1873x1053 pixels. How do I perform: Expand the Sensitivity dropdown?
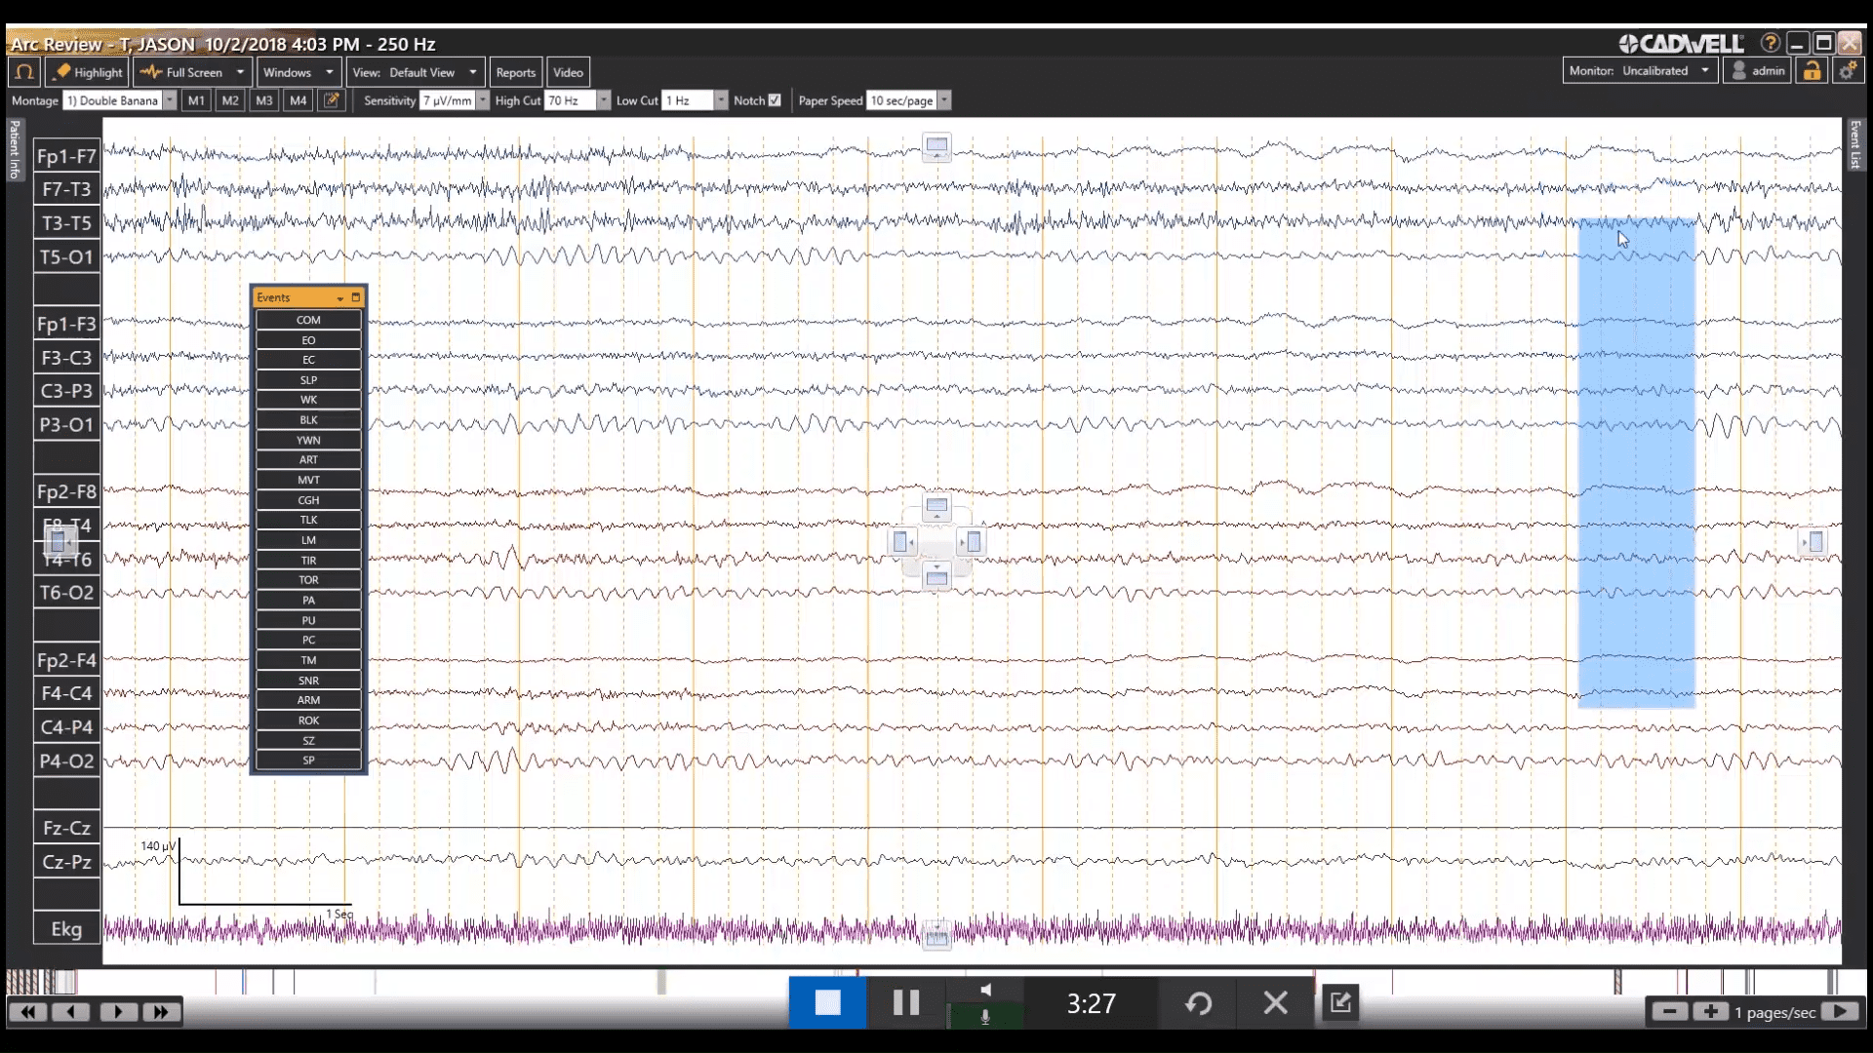pos(485,99)
